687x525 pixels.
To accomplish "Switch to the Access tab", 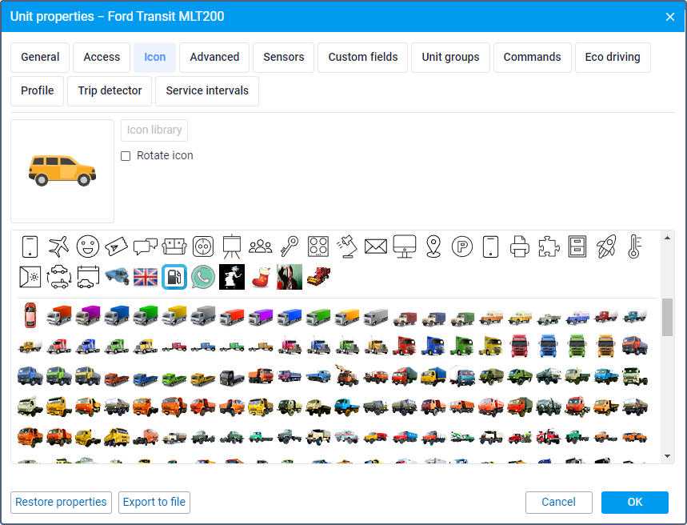I will pos(102,58).
